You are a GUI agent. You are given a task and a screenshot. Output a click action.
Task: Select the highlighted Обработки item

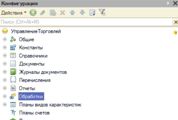pos(31,96)
